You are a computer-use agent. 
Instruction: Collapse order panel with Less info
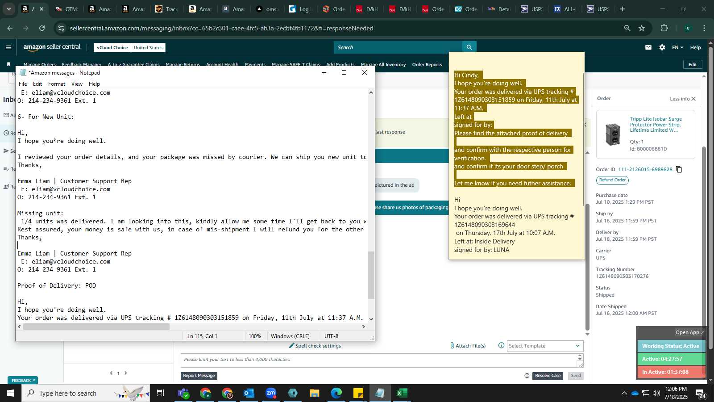tap(682, 99)
